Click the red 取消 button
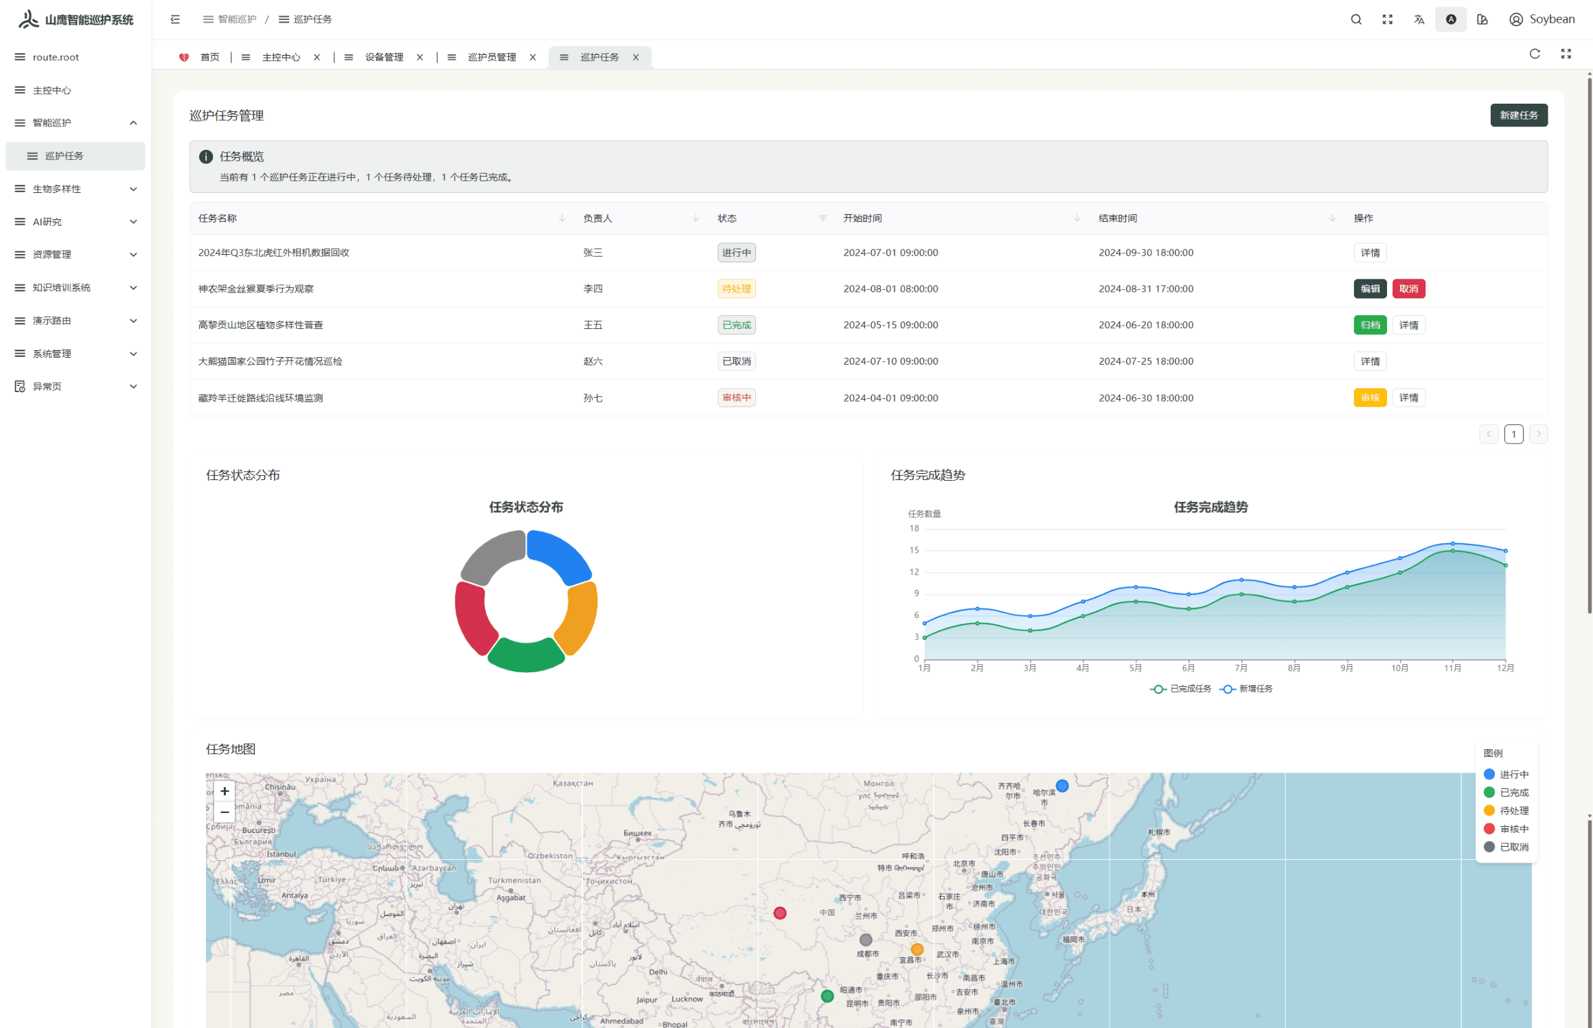Viewport: 1593px width, 1028px height. point(1408,289)
